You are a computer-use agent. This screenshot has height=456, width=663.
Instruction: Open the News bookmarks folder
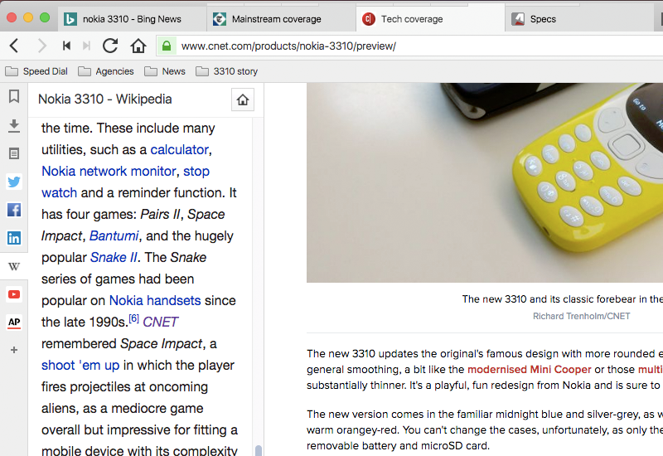[x=165, y=71]
